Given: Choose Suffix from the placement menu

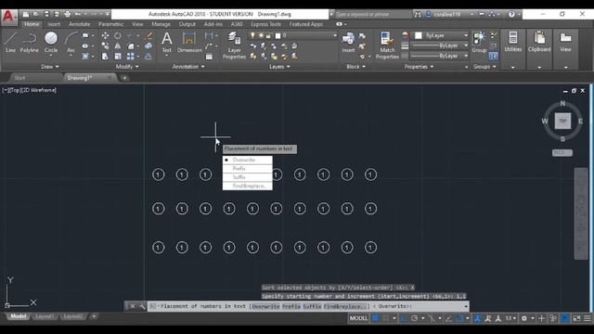Looking at the screenshot, I should (x=248, y=177).
